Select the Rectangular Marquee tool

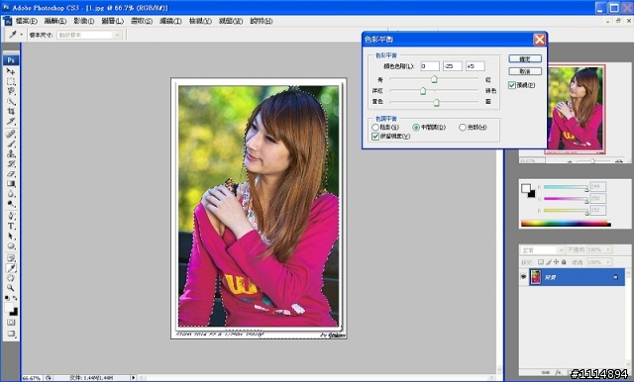pyautogui.click(x=11, y=81)
